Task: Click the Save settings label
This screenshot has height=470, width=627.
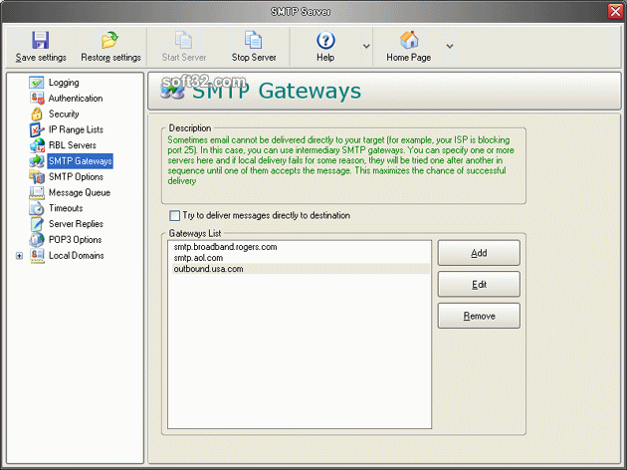Action: coord(41,58)
